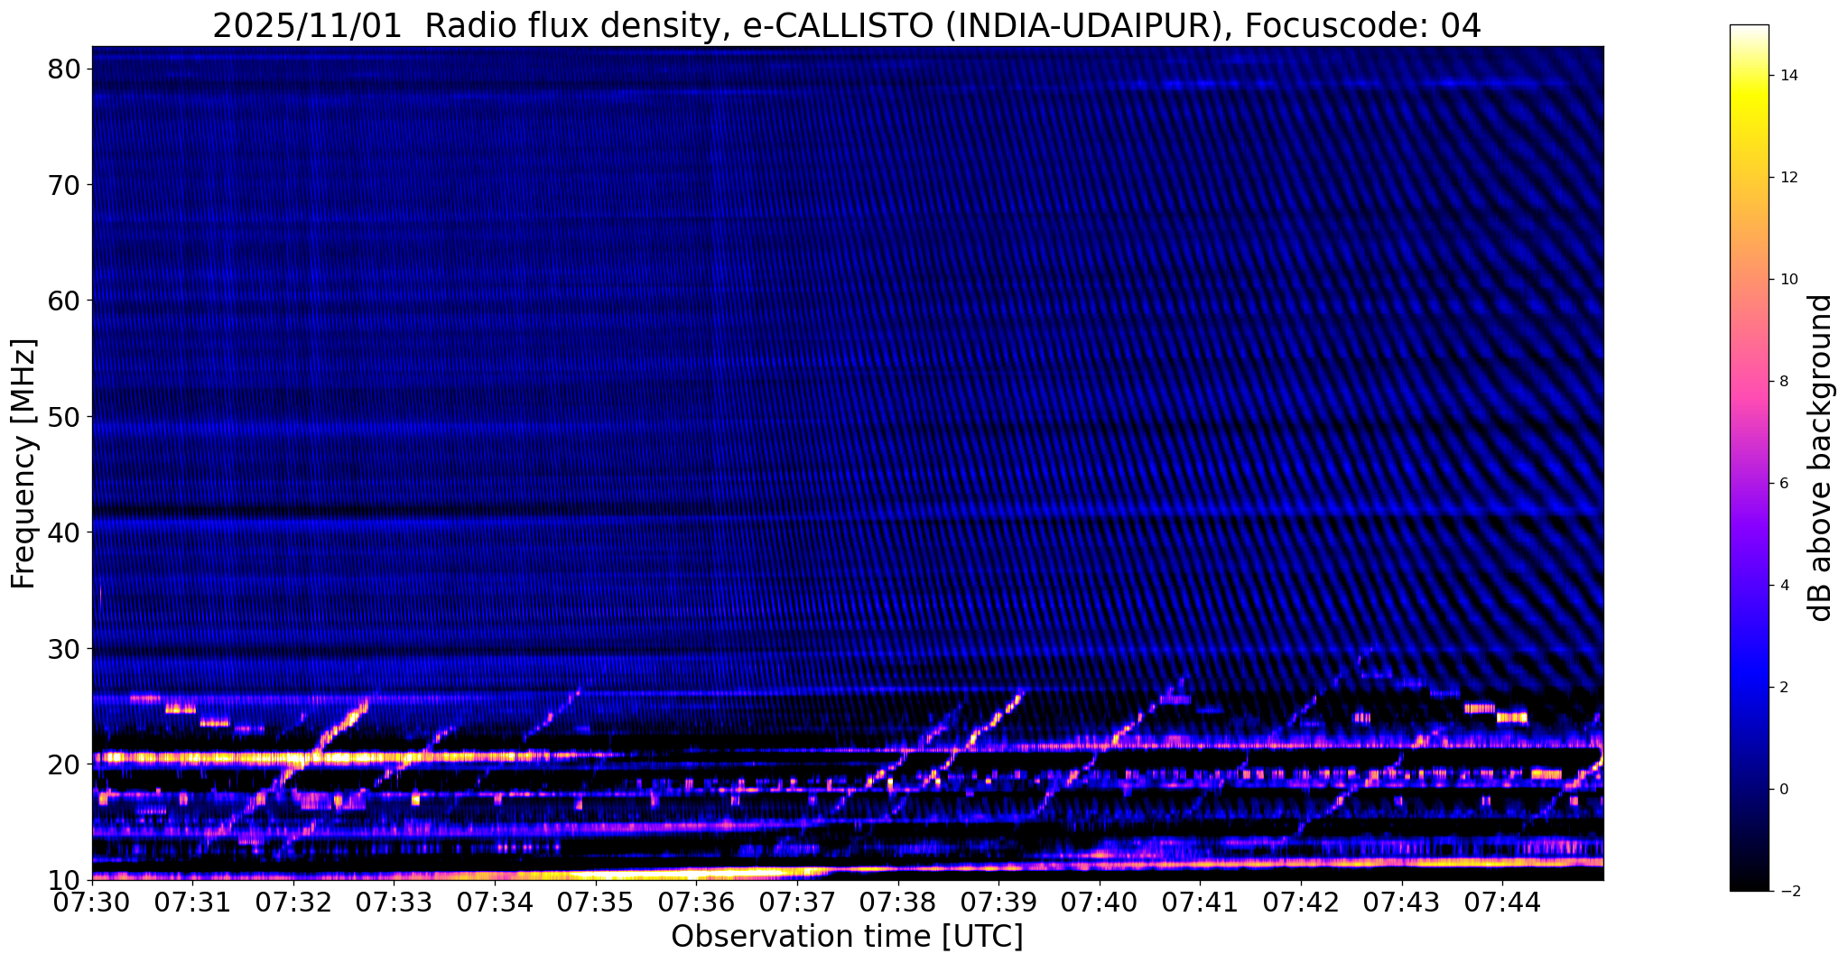
Task: Select the 07:44 time tick label
Action: point(1502,902)
